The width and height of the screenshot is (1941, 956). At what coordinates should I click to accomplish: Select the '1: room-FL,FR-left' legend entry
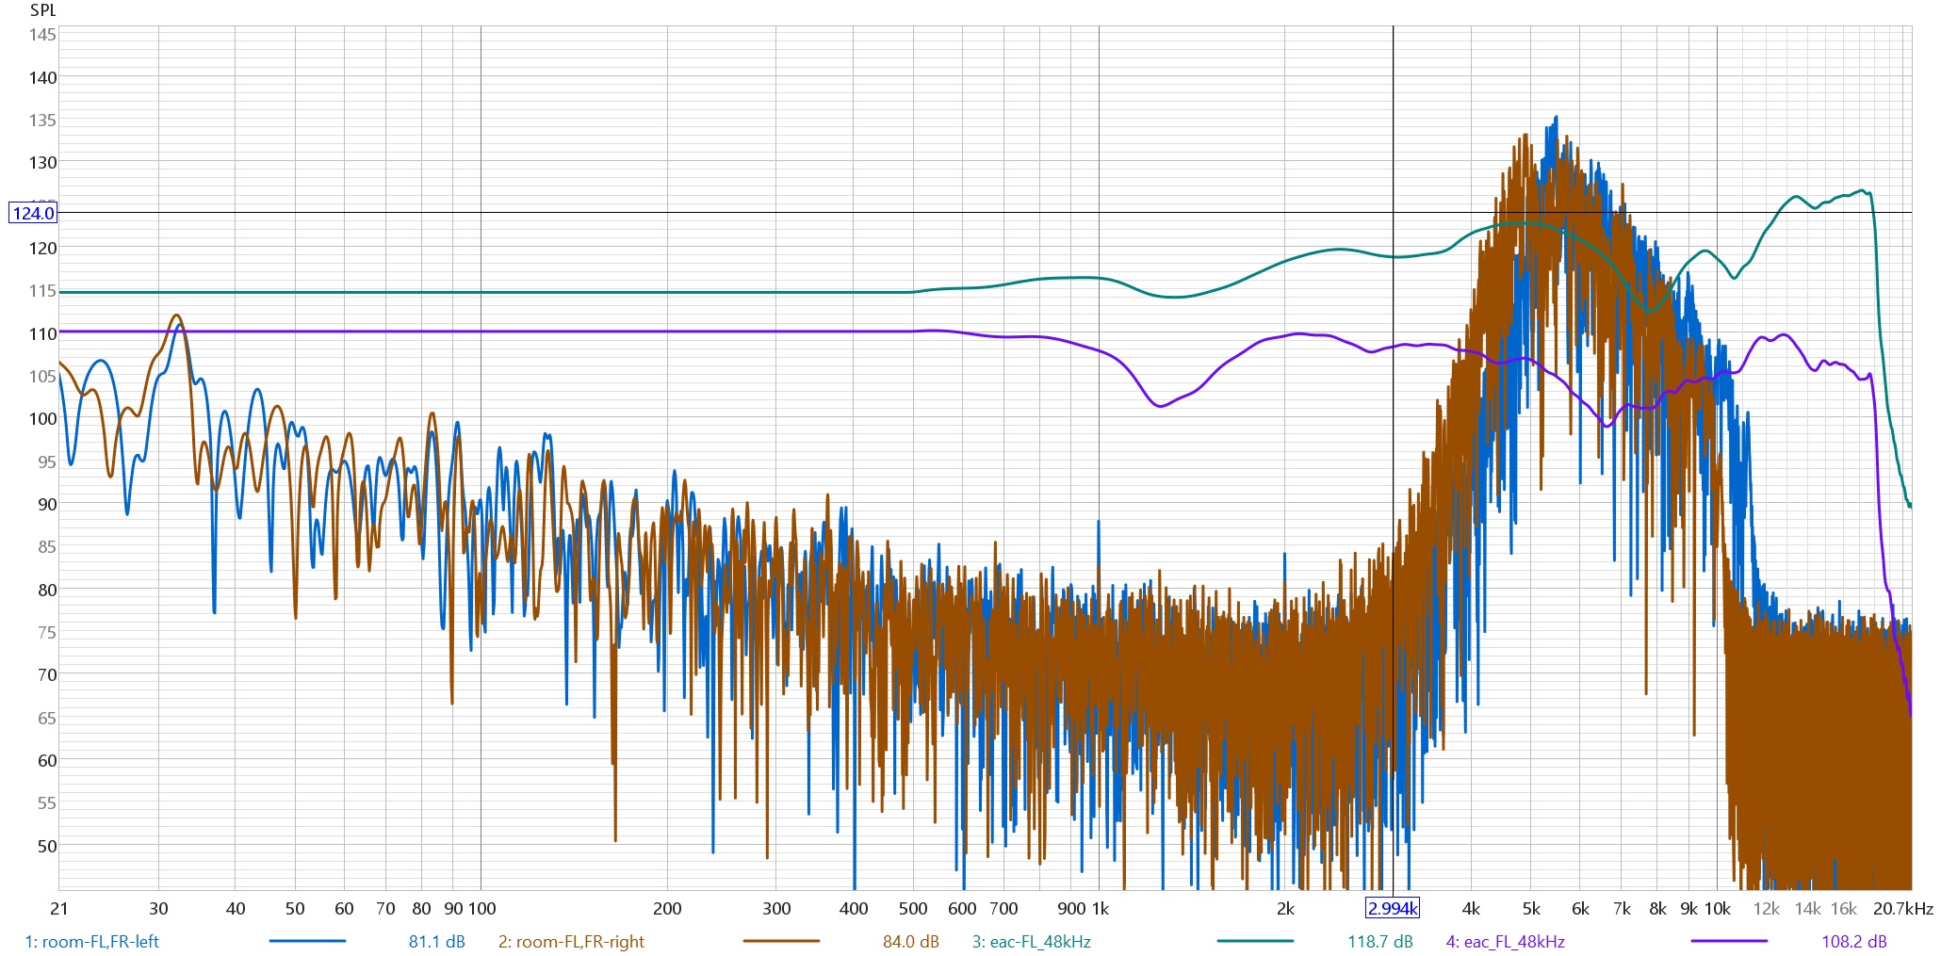[92, 941]
